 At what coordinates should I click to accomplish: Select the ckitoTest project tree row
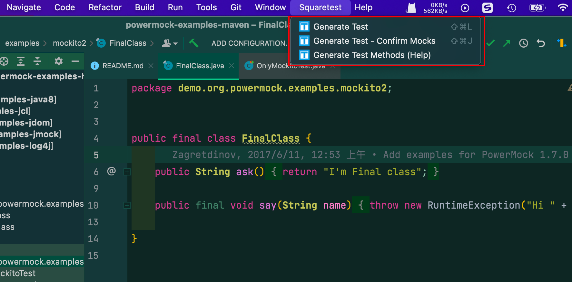[x=42, y=273]
